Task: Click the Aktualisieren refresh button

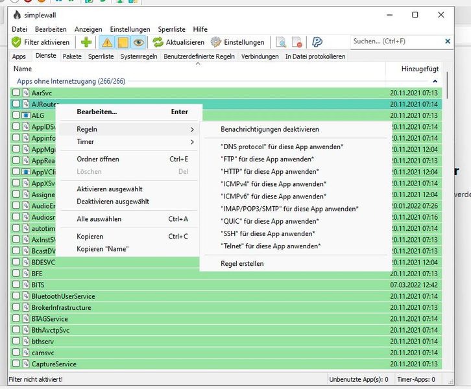Action: tap(178, 42)
